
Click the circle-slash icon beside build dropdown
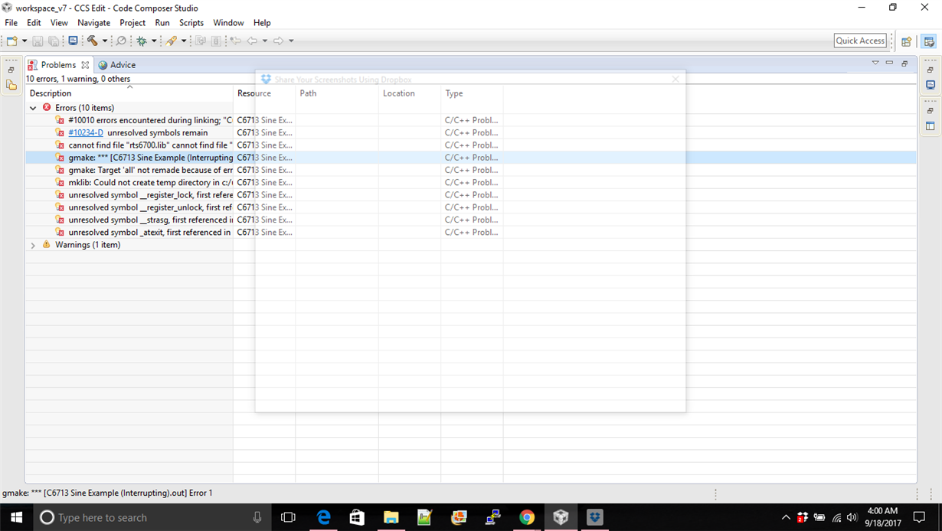[121, 41]
